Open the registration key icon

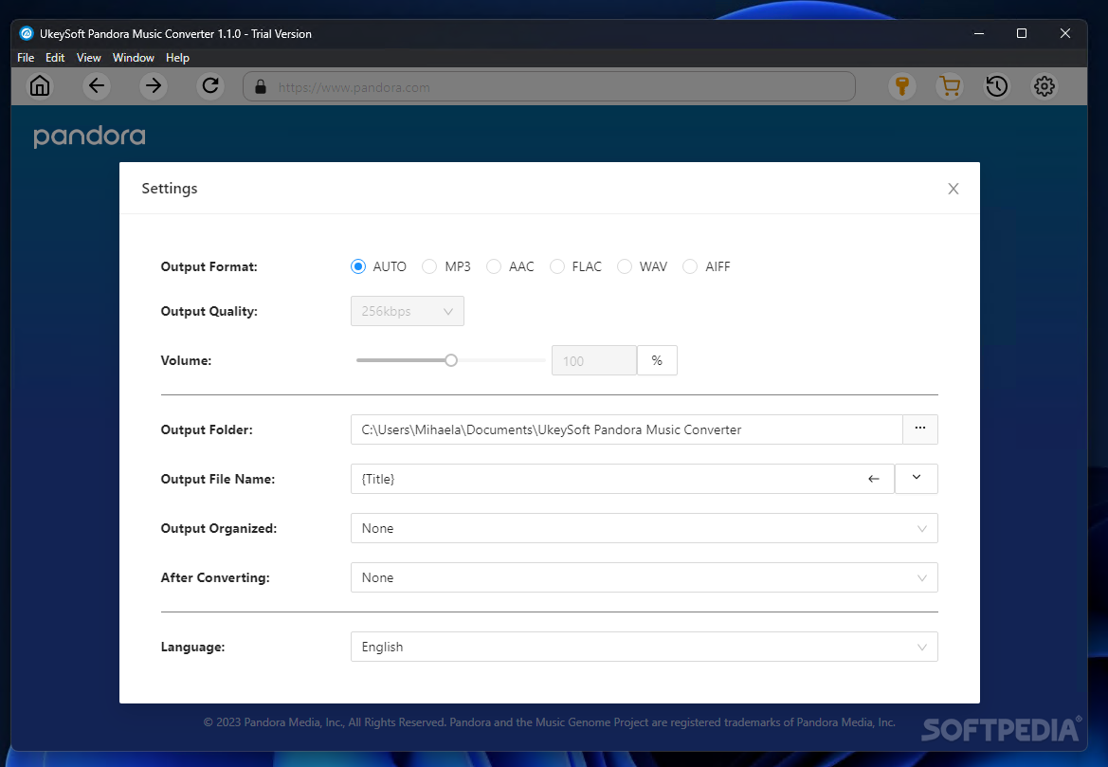(x=901, y=86)
